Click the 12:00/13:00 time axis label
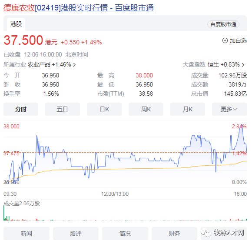The height and width of the screenshot is (244, 252). pos(115,194)
